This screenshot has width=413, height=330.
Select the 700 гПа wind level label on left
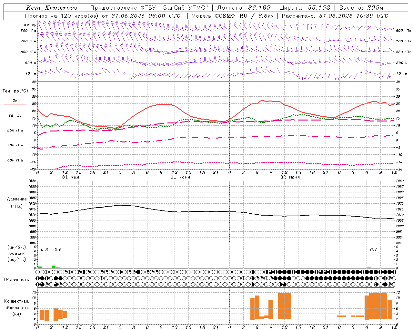point(28,41)
